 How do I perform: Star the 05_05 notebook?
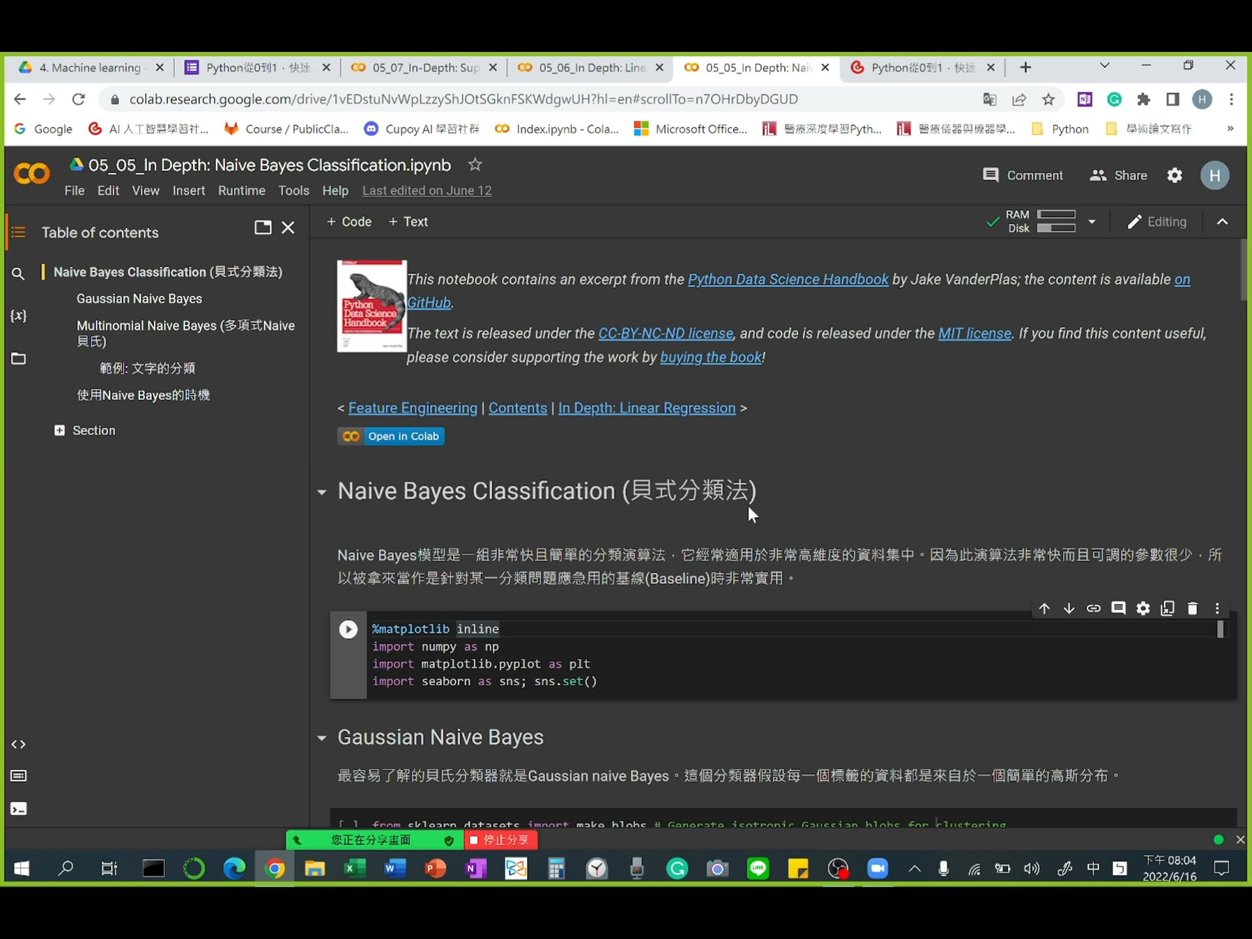(x=475, y=164)
